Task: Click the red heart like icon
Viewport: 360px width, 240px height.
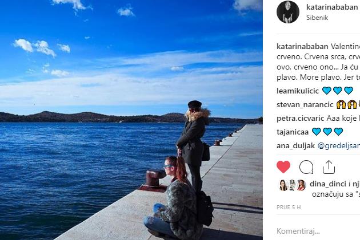Action: [x=283, y=167]
